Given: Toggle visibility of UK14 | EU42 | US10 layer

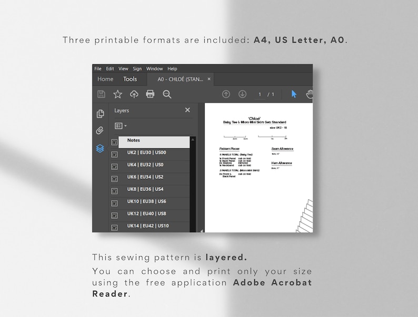Looking at the screenshot, I should click(114, 228).
